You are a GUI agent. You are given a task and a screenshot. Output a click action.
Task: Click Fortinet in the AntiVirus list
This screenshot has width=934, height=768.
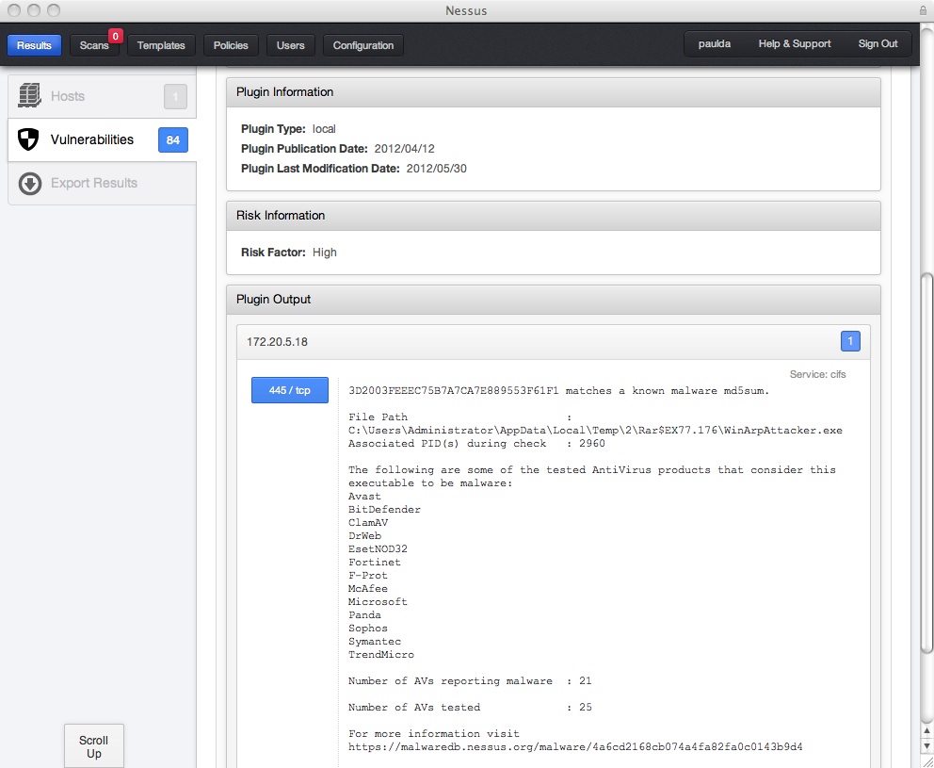coord(375,562)
